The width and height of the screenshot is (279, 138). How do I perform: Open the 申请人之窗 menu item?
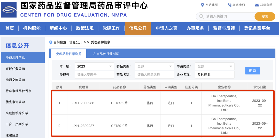[167, 28]
